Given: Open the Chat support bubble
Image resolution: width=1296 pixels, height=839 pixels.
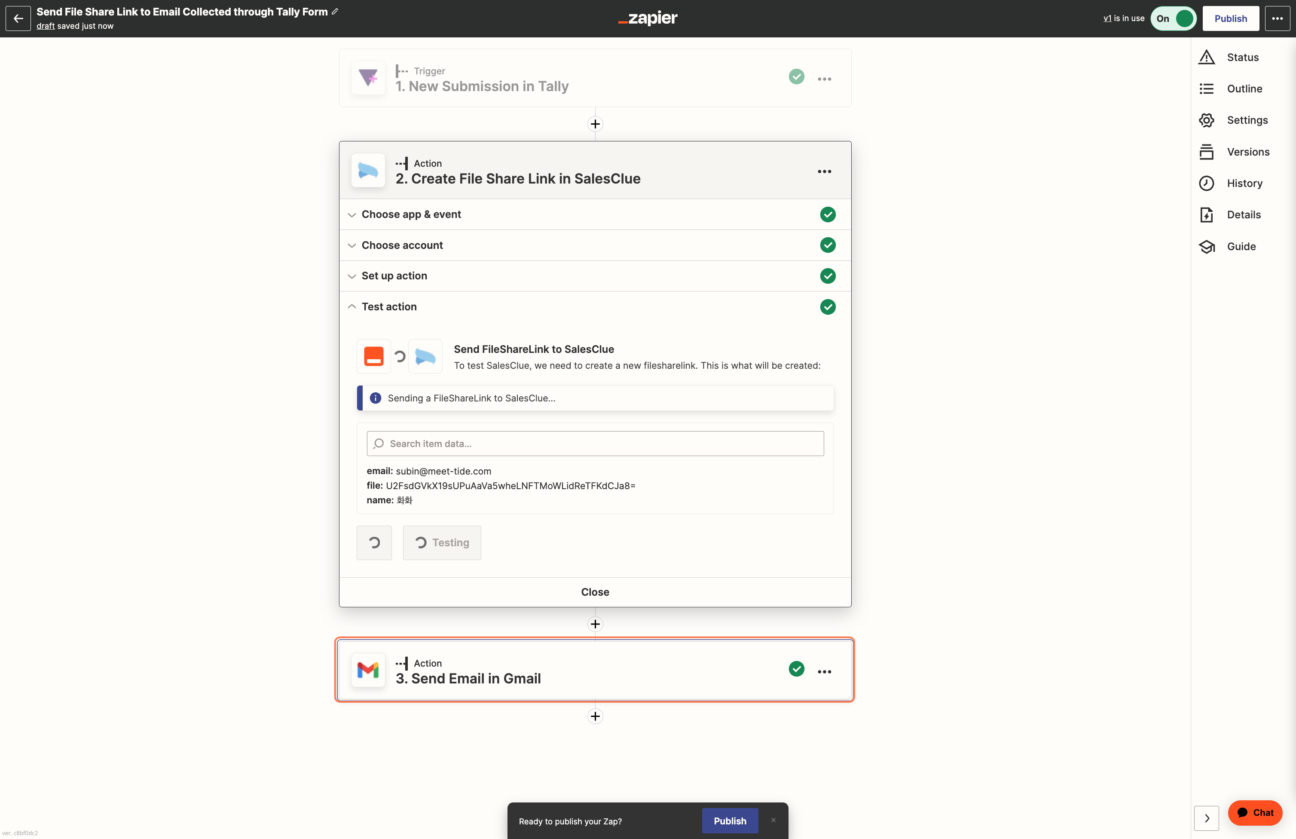Looking at the screenshot, I should (x=1255, y=812).
